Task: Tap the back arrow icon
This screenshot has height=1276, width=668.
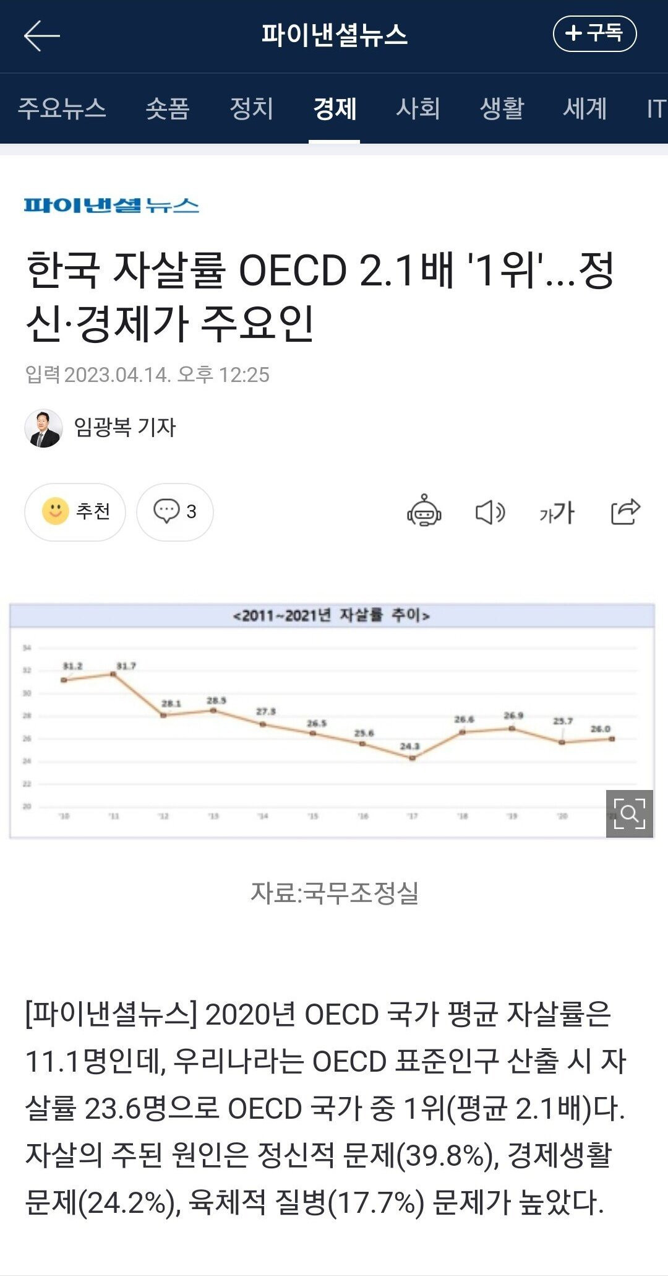Action: coord(41,35)
